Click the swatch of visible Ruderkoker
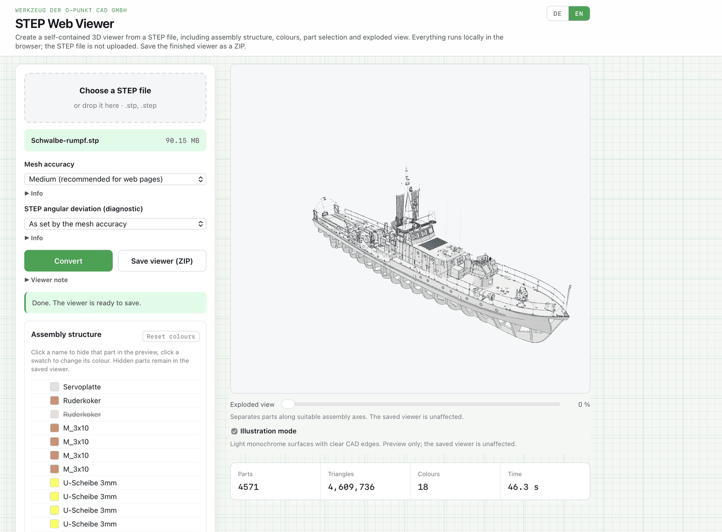The image size is (722, 532). click(55, 401)
